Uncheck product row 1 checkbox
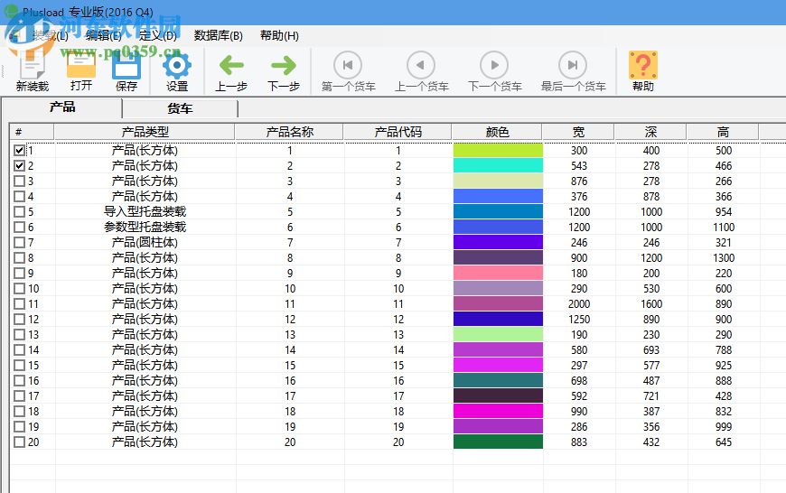786x493 pixels. point(19,150)
